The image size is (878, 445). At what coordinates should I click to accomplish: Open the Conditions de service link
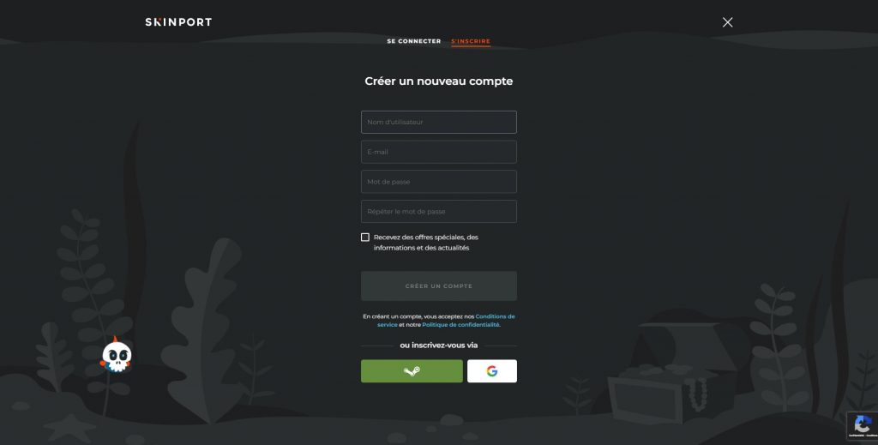[446, 320]
